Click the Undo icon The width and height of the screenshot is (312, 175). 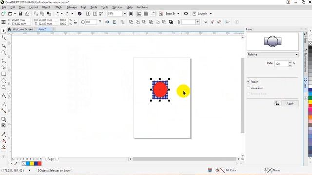(x=58, y=14)
